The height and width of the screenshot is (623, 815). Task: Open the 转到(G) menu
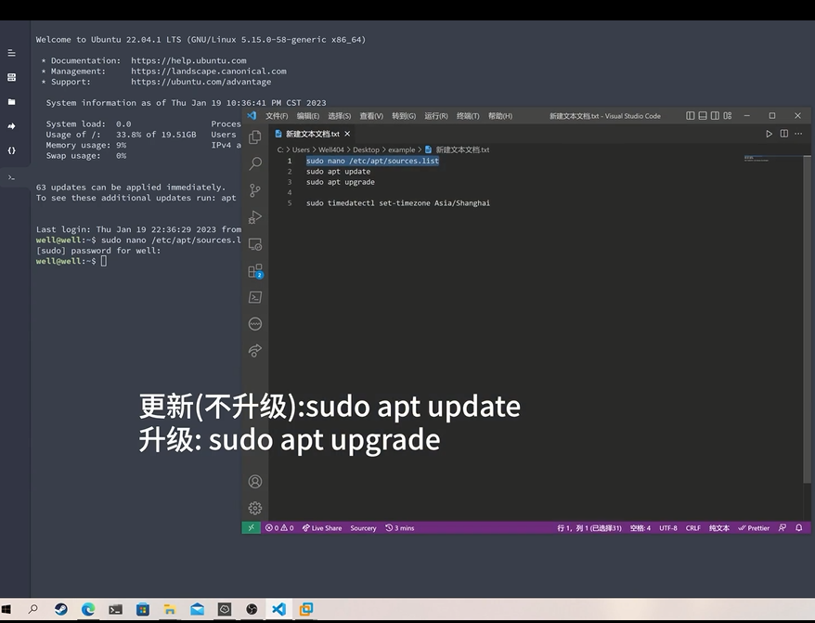(404, 116)
